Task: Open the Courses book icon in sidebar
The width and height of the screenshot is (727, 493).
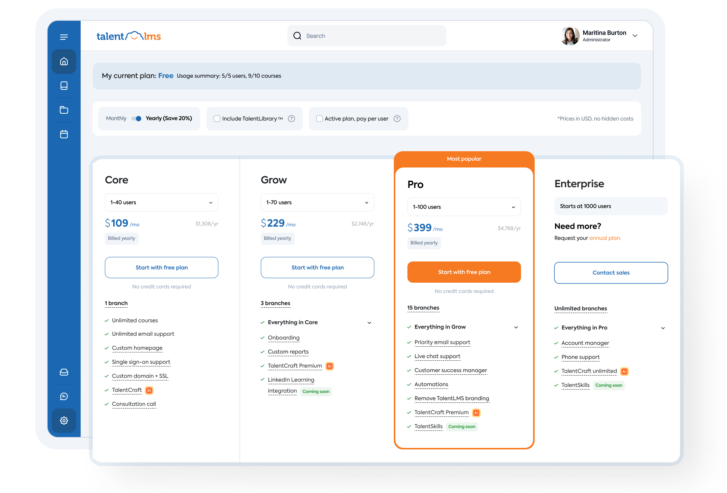Action: click(x=64, y=86)
